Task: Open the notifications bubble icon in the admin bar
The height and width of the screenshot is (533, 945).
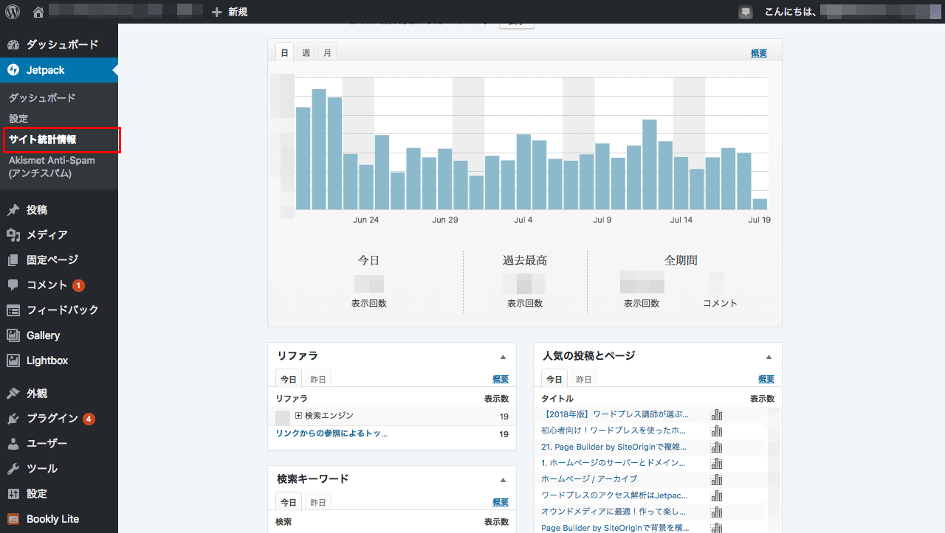Action: [746, 12]
